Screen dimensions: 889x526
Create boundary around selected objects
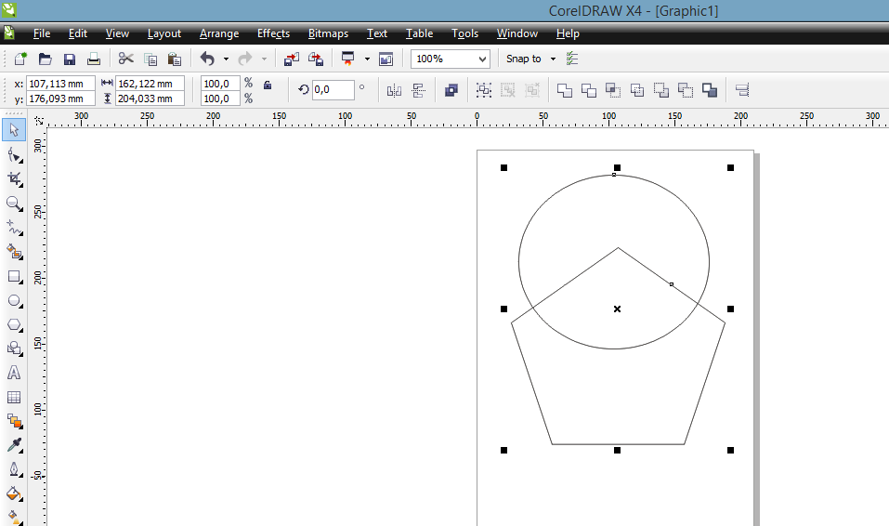click(710, 89)
